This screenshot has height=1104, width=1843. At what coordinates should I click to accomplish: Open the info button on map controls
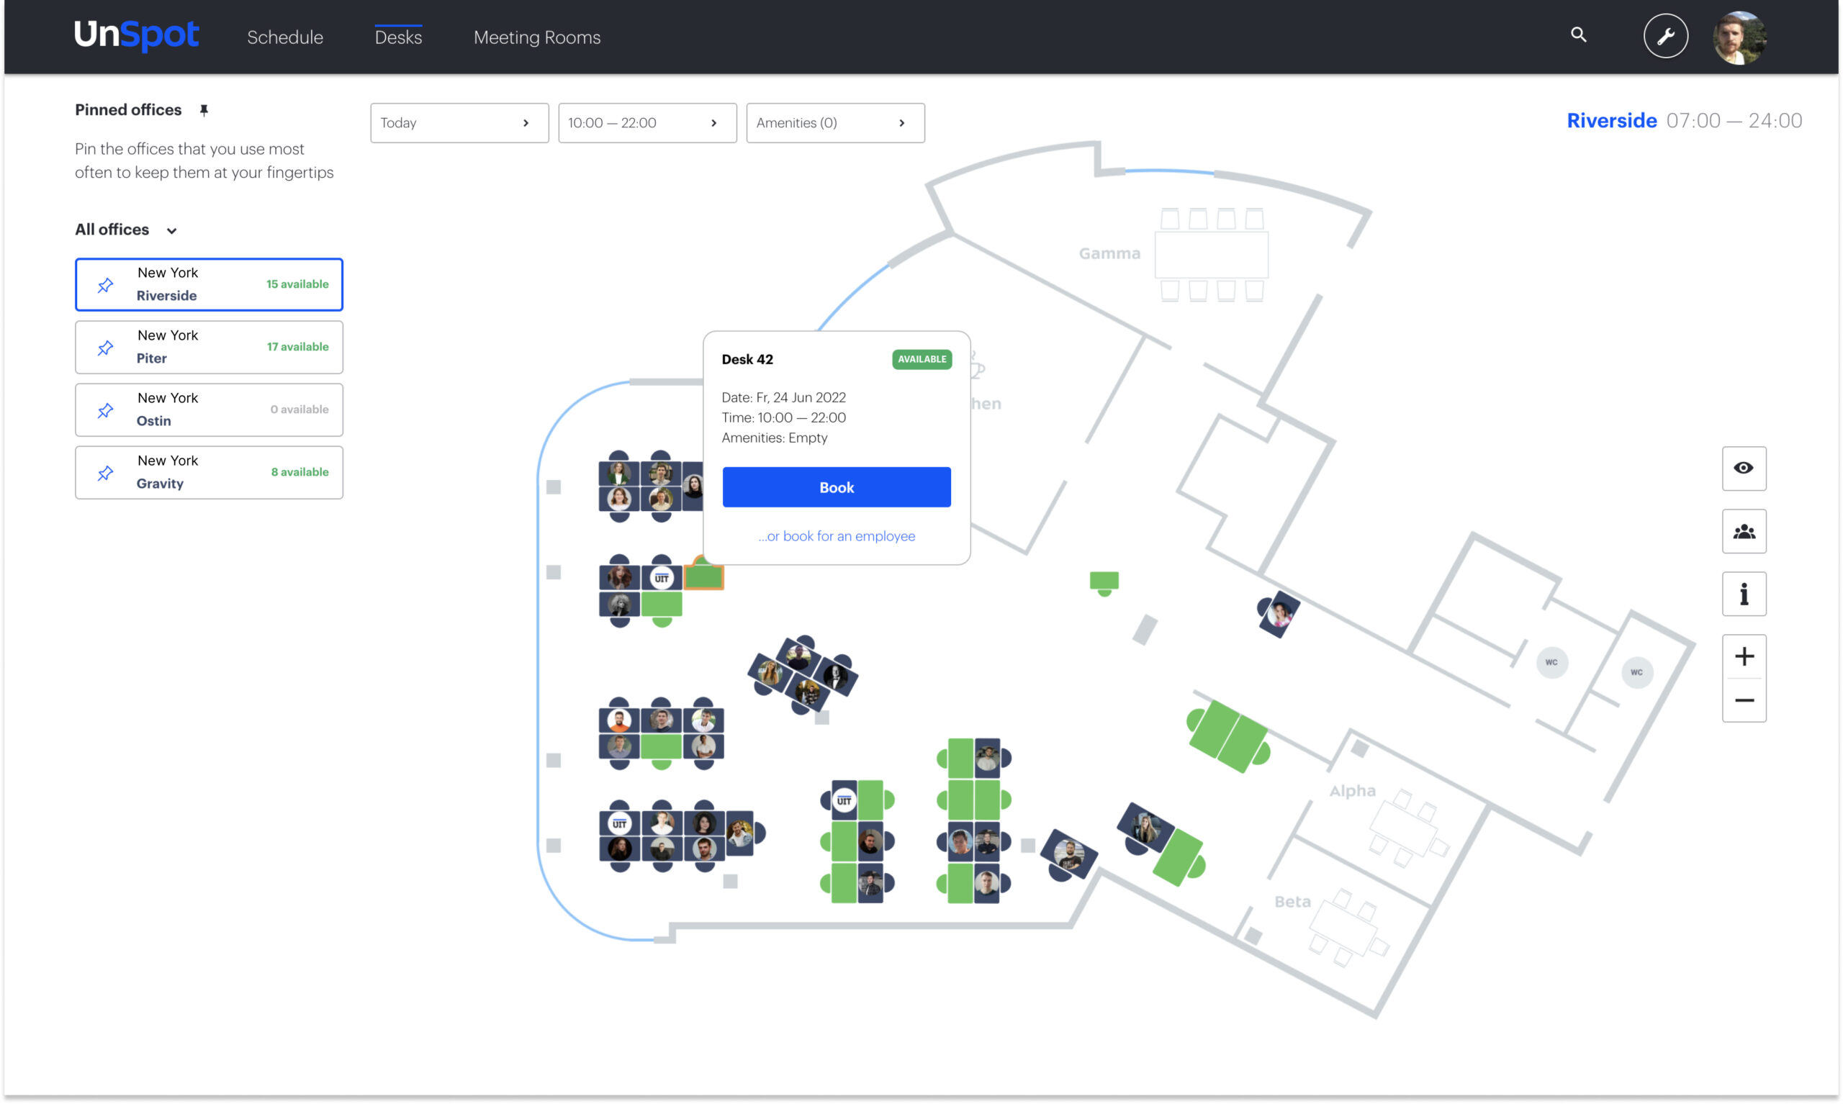point(1744,594)
